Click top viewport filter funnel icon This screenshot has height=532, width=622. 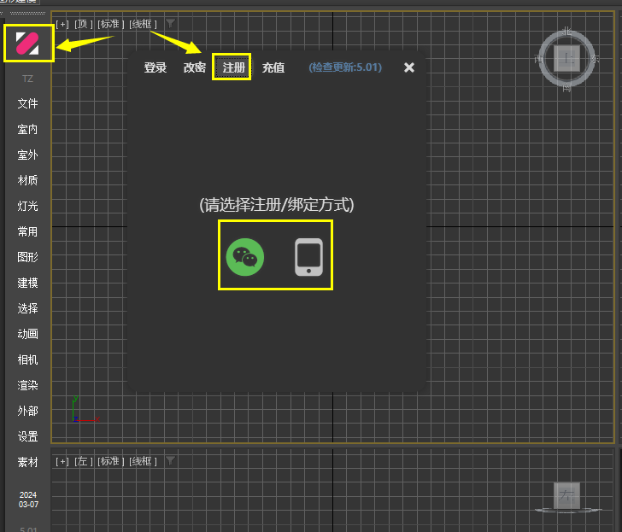pos(170,24)
